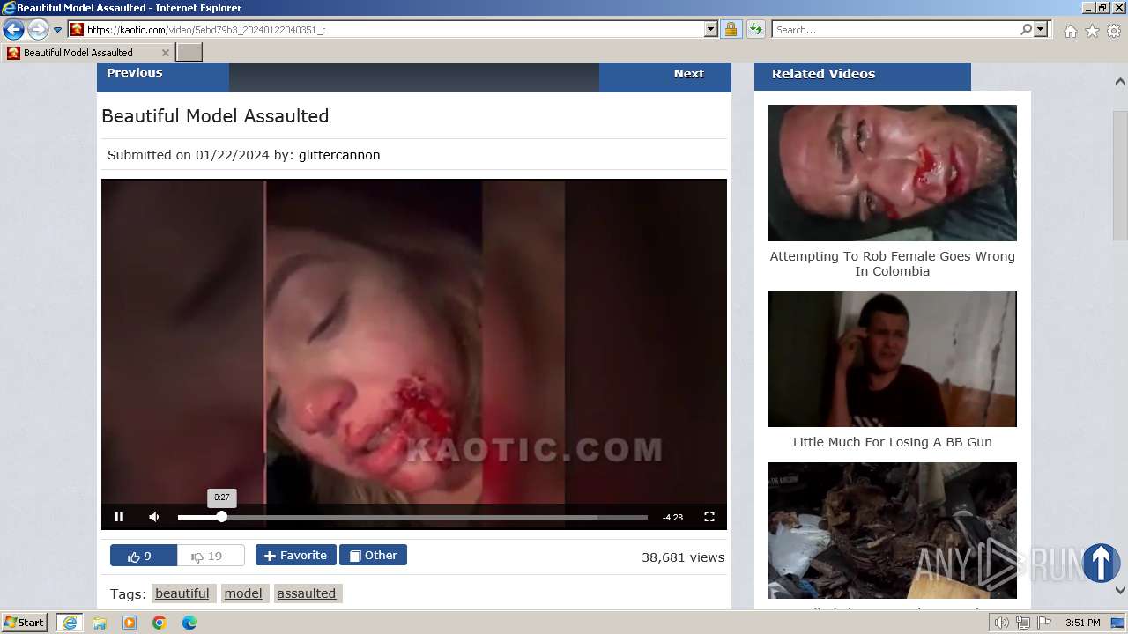Click the remaining time -4:28 display
The height and width of the screenshot is (634, 1128).
point(672,517)
